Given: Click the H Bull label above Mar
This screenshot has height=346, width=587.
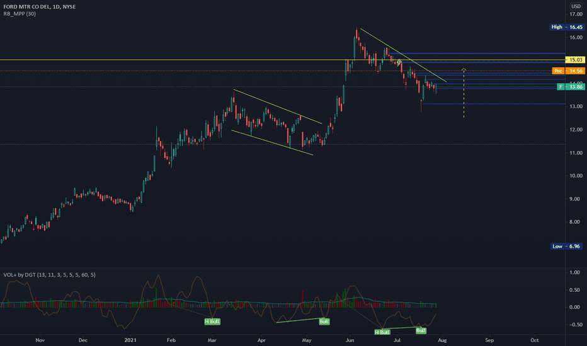Looking at the screenshot, I should (212, 321).
